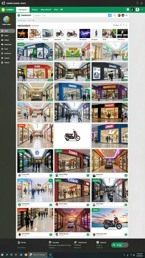
Task: Open the standing silhouette category thumbnail
Action: click(96, 34)
